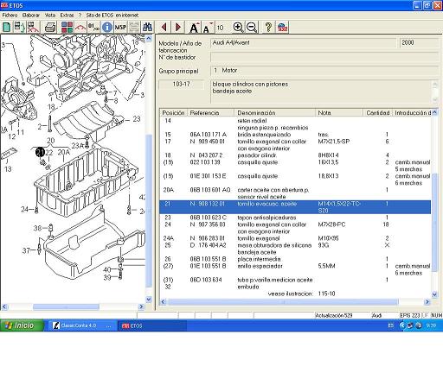The image size is (443, 379).
Task: Click the red car outline icon
Action: (x=80, y=28)
